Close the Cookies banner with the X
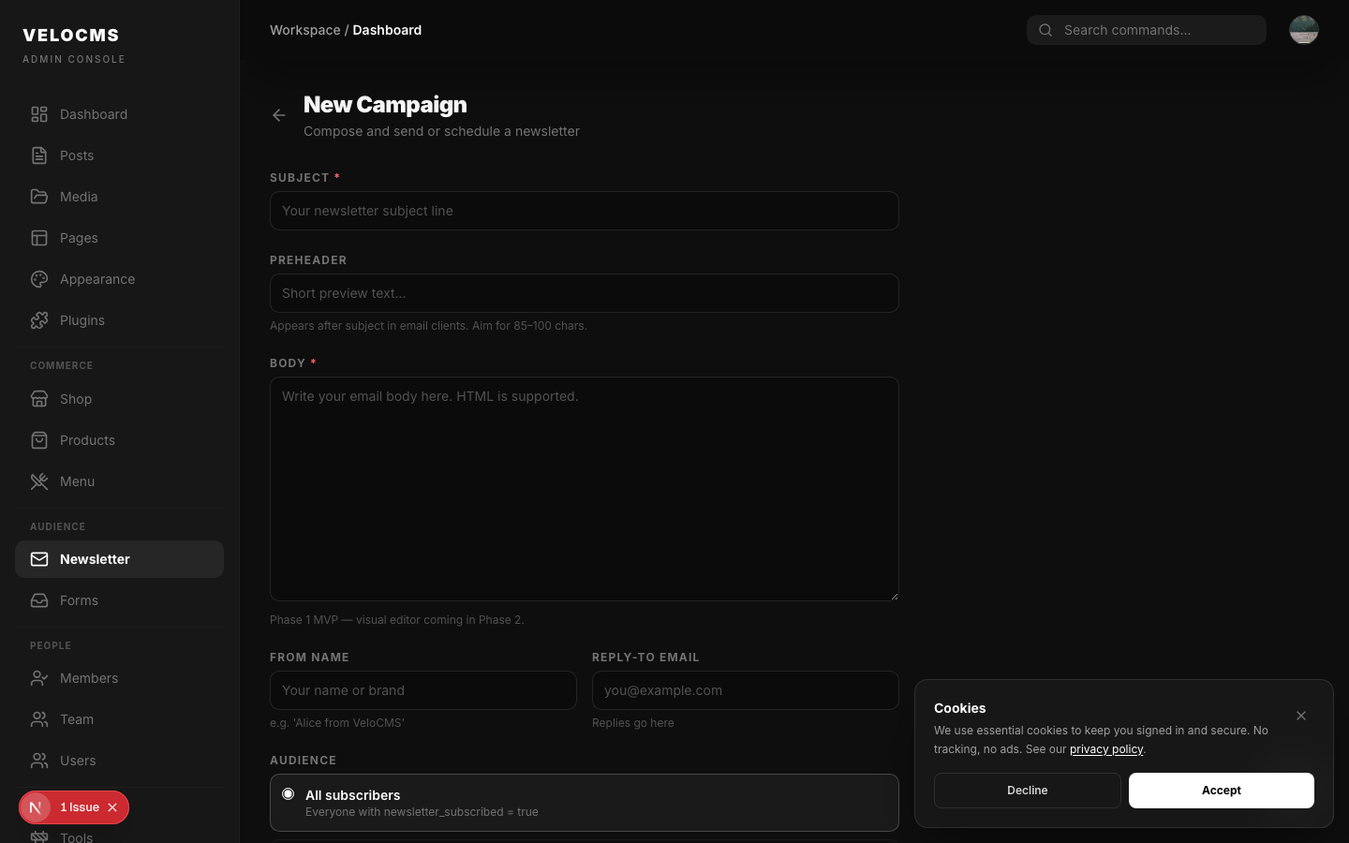 click(1301, 716)
